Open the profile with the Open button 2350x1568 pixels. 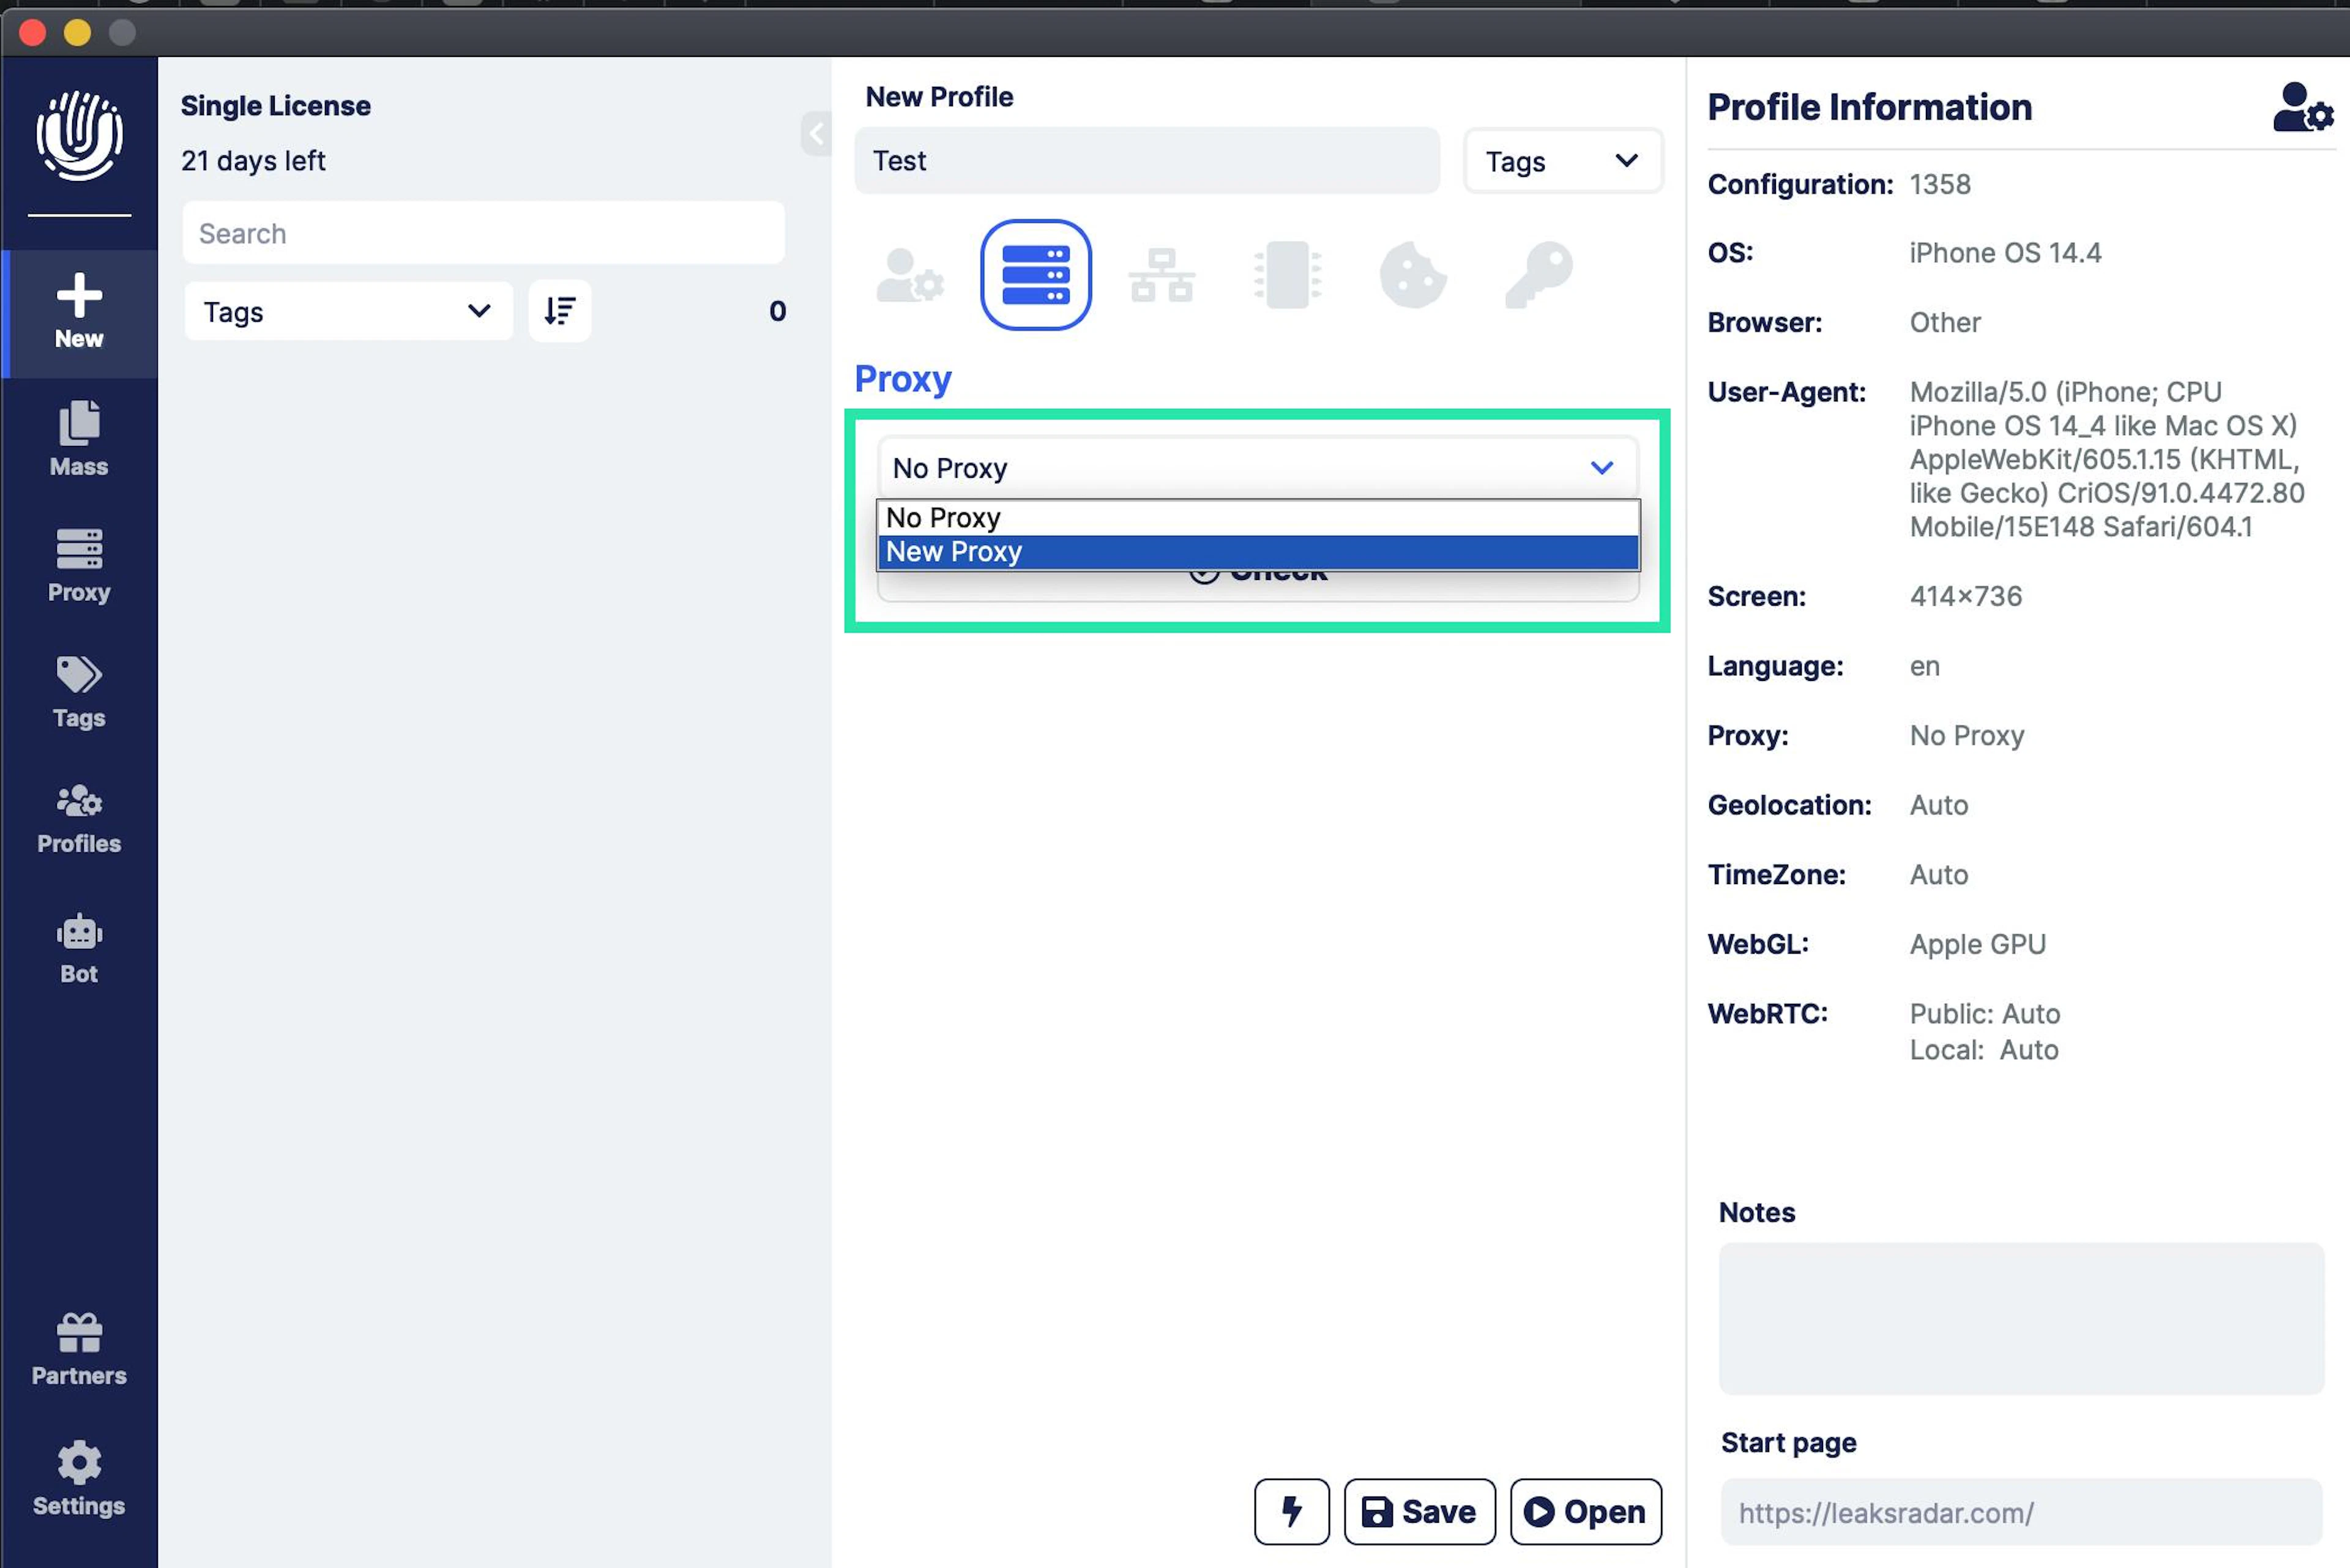pos(1586,1511)
